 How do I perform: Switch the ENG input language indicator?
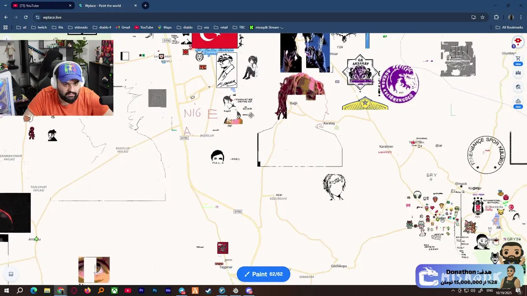pos(490,291)
